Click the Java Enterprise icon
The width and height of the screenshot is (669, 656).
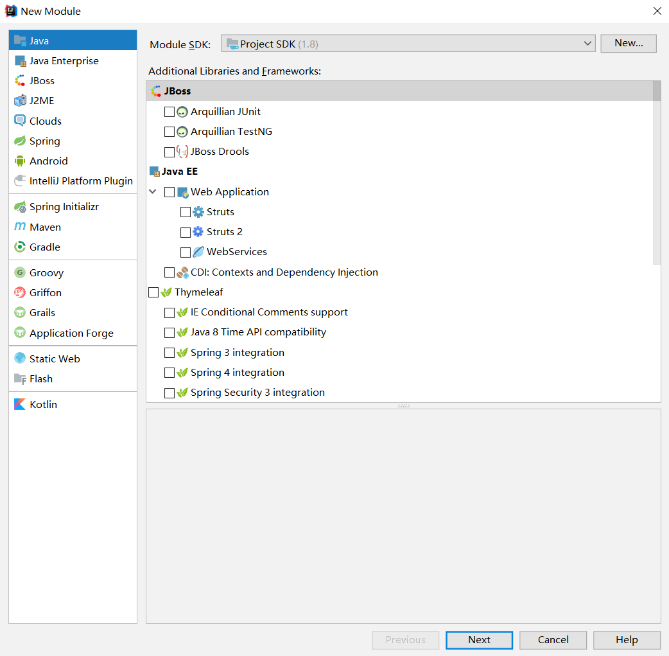(20, 61)
